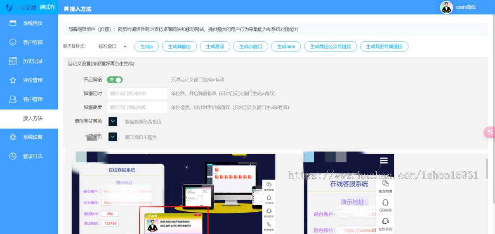This screenshot has height=234, width=495.
Task: Open the 标准窗口 chat style dropdown
Action: [112, 47]
